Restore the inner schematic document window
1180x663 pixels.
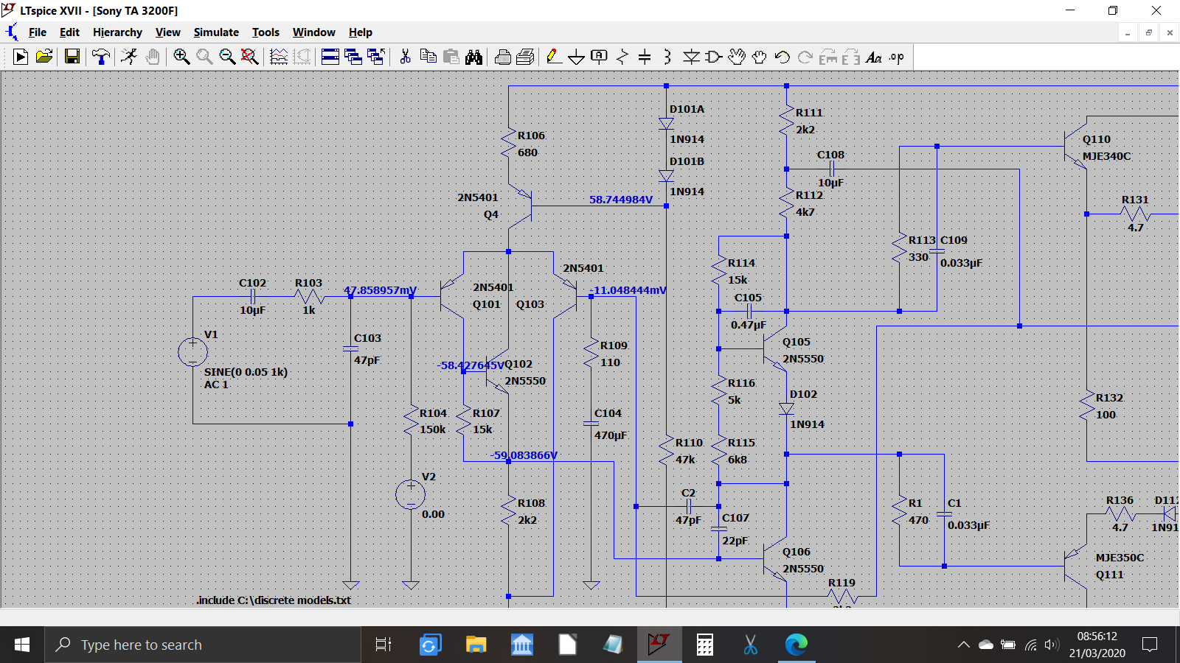click(1148, 32)
